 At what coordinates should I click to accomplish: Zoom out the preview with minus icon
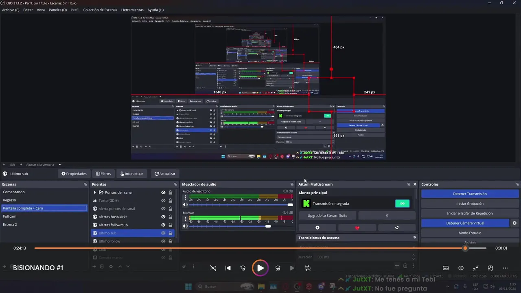(x=4, y=164)
